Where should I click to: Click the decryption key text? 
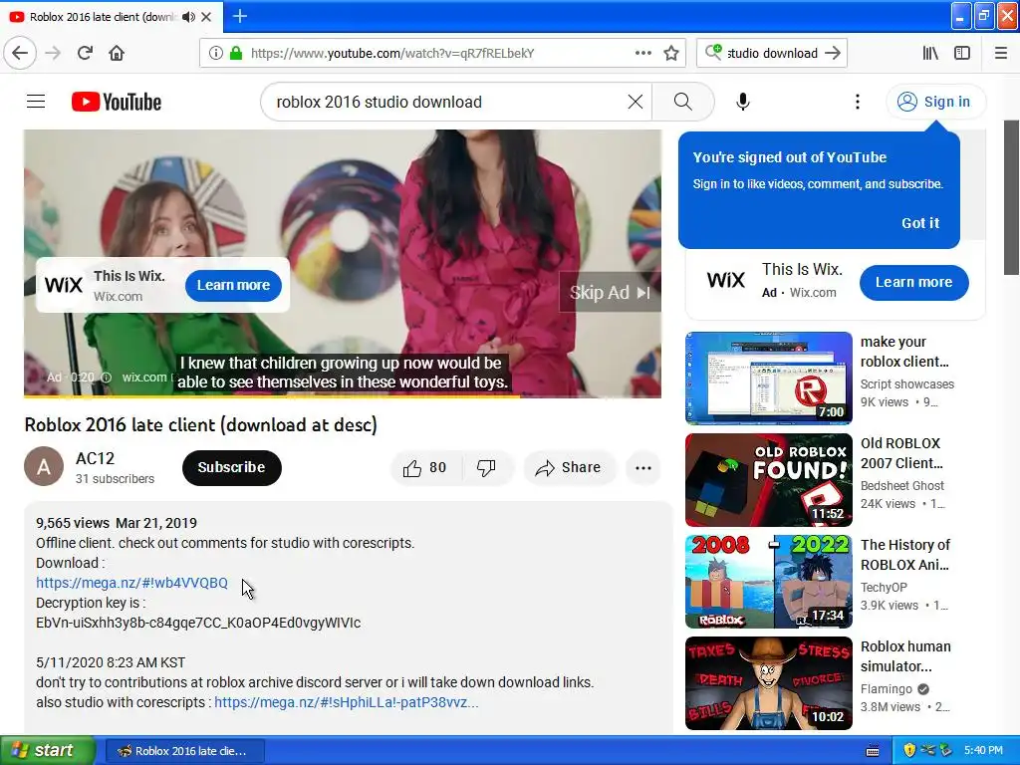coord(198,624)
